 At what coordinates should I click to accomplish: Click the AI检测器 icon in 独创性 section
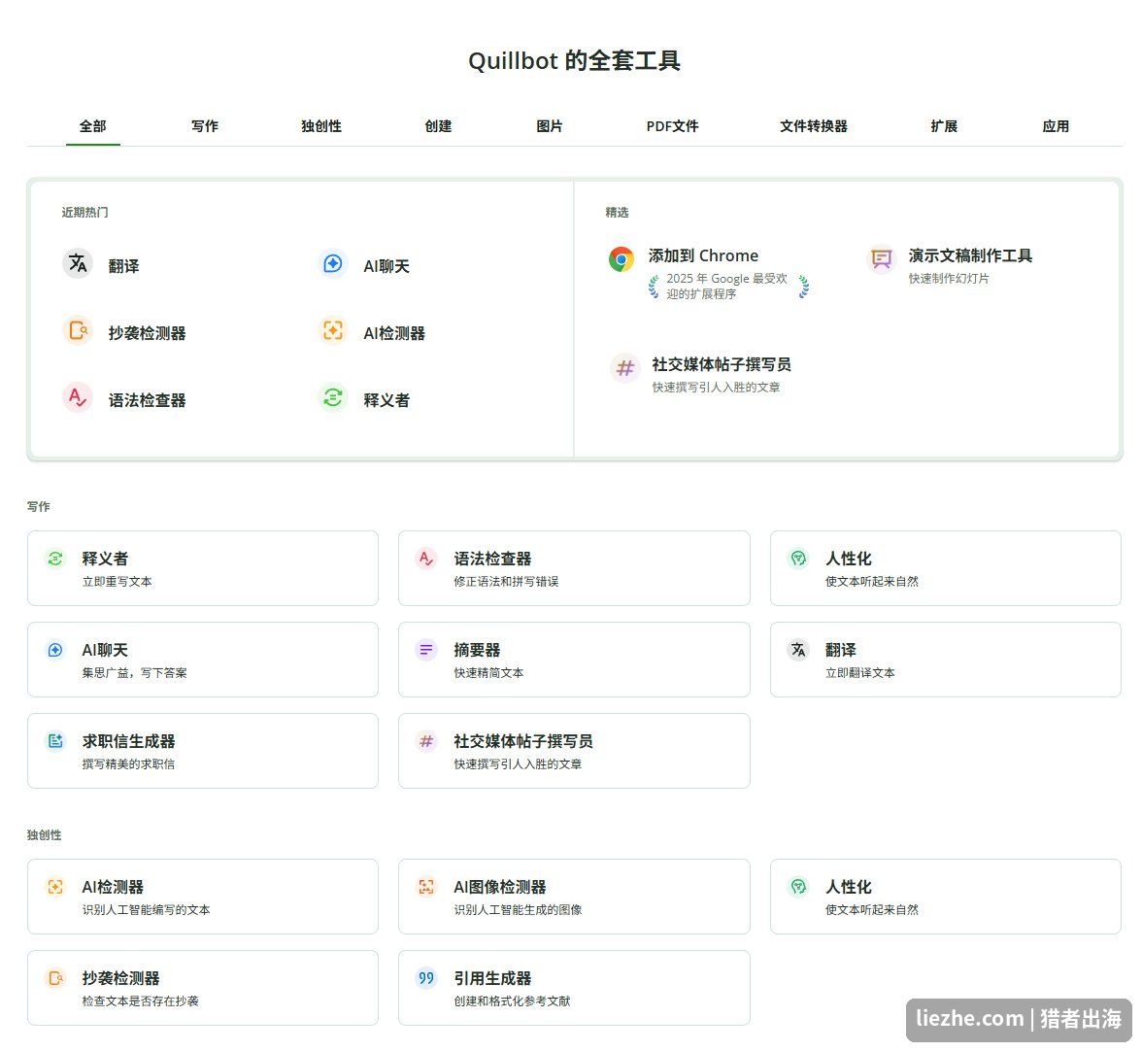click(55, 887)
